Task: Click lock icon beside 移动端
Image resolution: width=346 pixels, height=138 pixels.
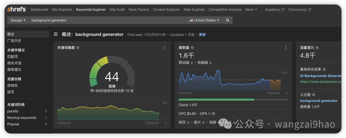Action: 192,62
